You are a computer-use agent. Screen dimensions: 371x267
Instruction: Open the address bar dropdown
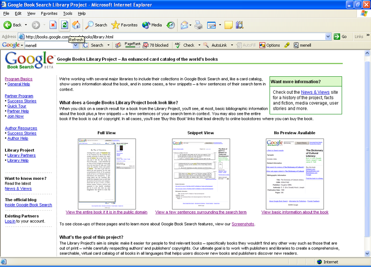pos(328,37)
